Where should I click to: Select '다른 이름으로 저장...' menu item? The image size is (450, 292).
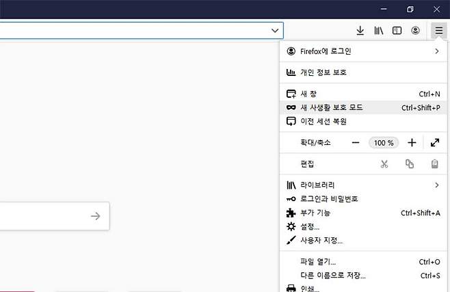click(363, 276)
